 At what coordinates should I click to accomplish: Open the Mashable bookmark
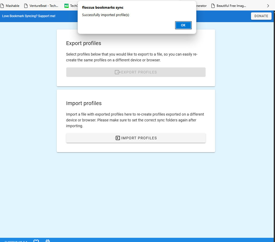(x=10, y=6)
